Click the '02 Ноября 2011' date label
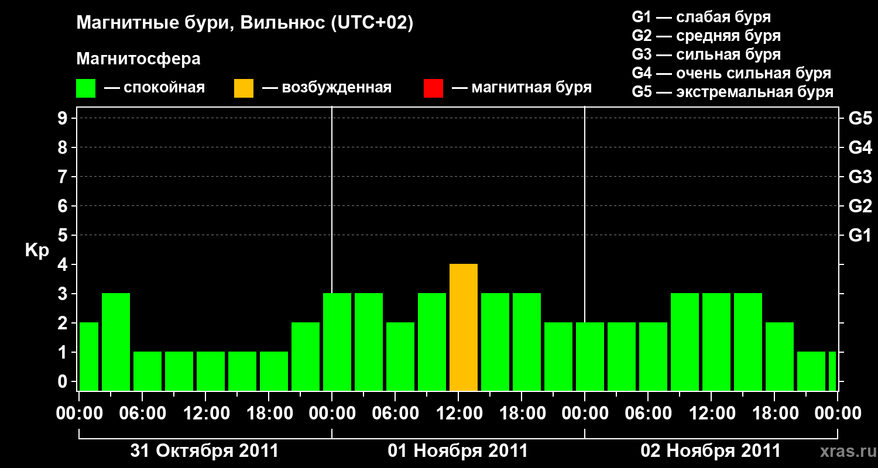Screen dimensions: 878x468 pos(711,451)
